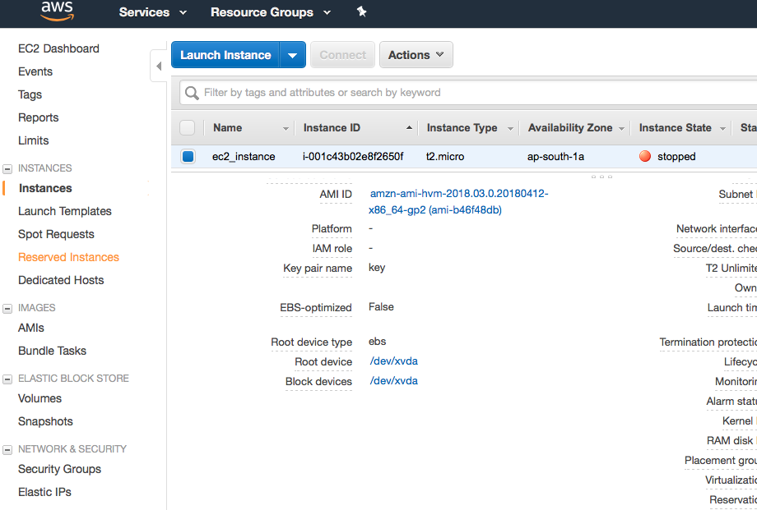Open Reserved Instances in the sidebar

click(x=68, y=257)
